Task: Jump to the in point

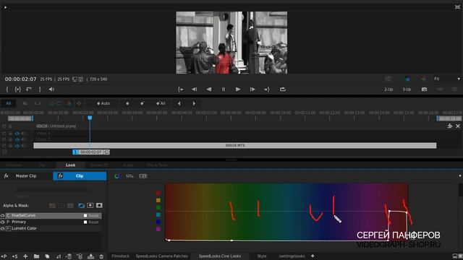Action: [180, 90]
